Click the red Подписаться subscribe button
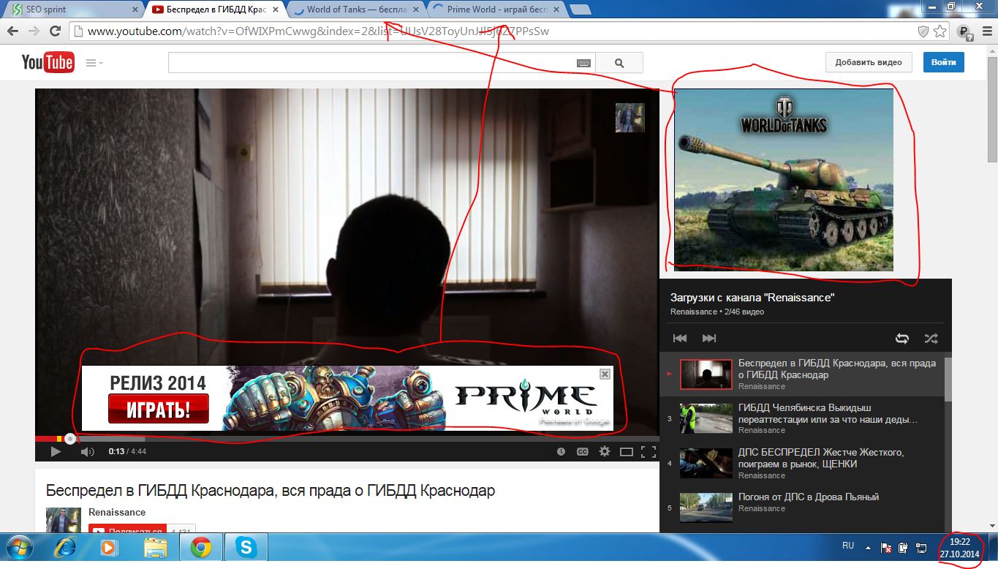Screen dimensions: 998x569 [128, 530]
